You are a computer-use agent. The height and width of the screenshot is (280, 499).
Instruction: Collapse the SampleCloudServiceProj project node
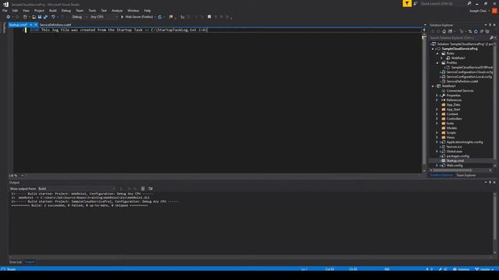pos(433,48)
